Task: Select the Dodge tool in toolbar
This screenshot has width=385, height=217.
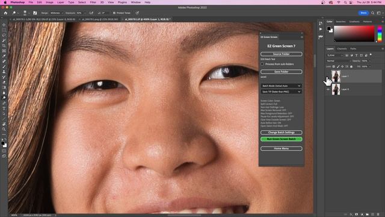Action: (4, 98)
